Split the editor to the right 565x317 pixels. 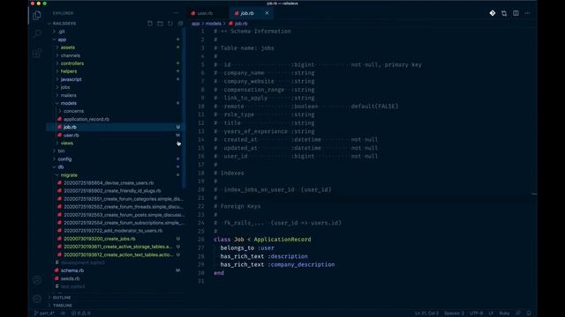click(x=516, y=13)
